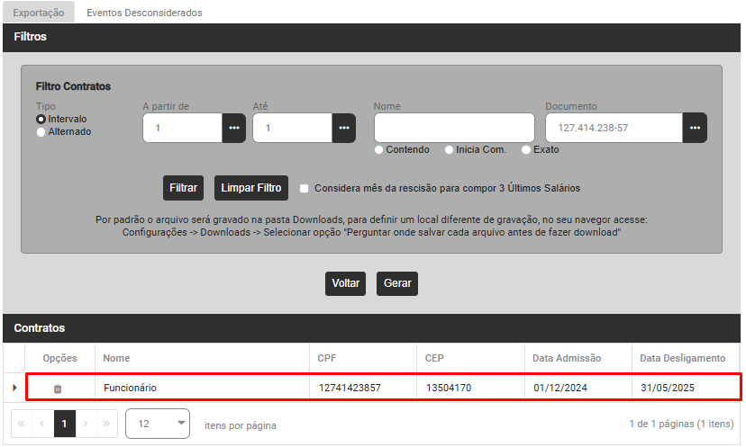Select the CPF cell 12741423857
Screen dimensions: 746x447
pyautogui.click(x=363, y=388)
